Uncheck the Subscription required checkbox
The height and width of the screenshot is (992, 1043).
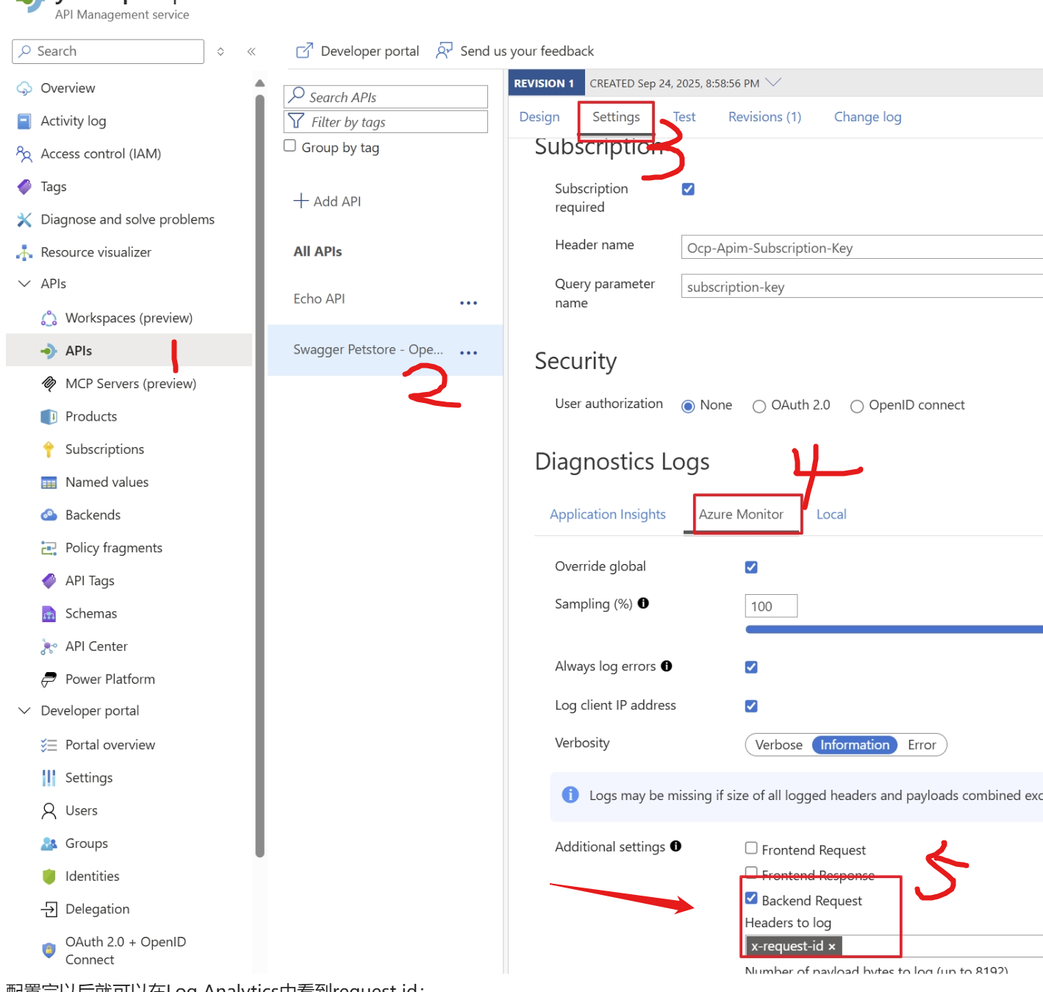coord(688,189)
